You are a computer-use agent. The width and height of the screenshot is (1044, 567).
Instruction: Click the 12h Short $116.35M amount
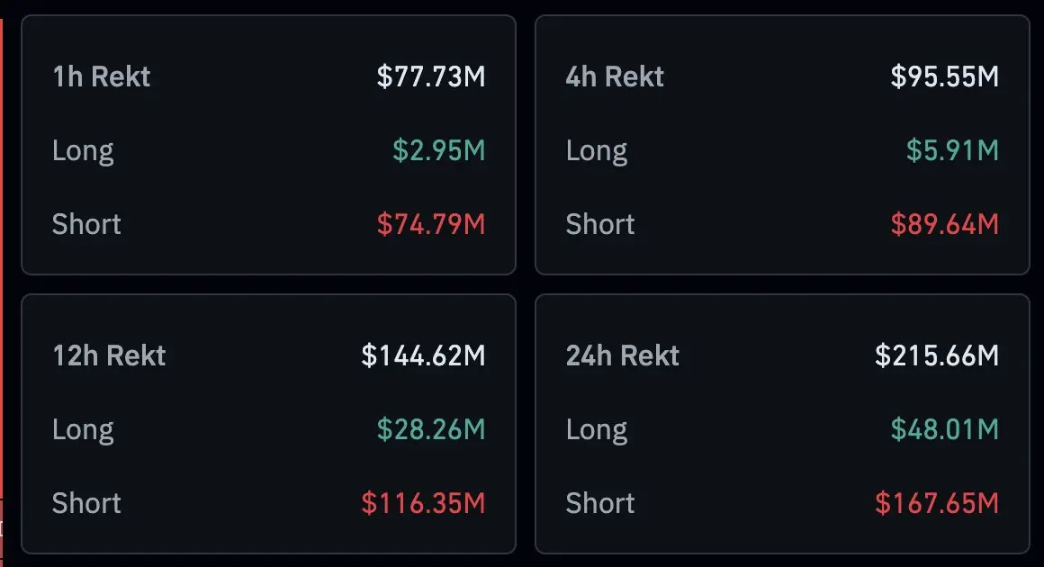tap(424, 503)
